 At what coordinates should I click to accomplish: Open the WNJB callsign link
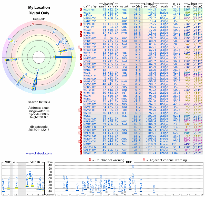(87, 13)
